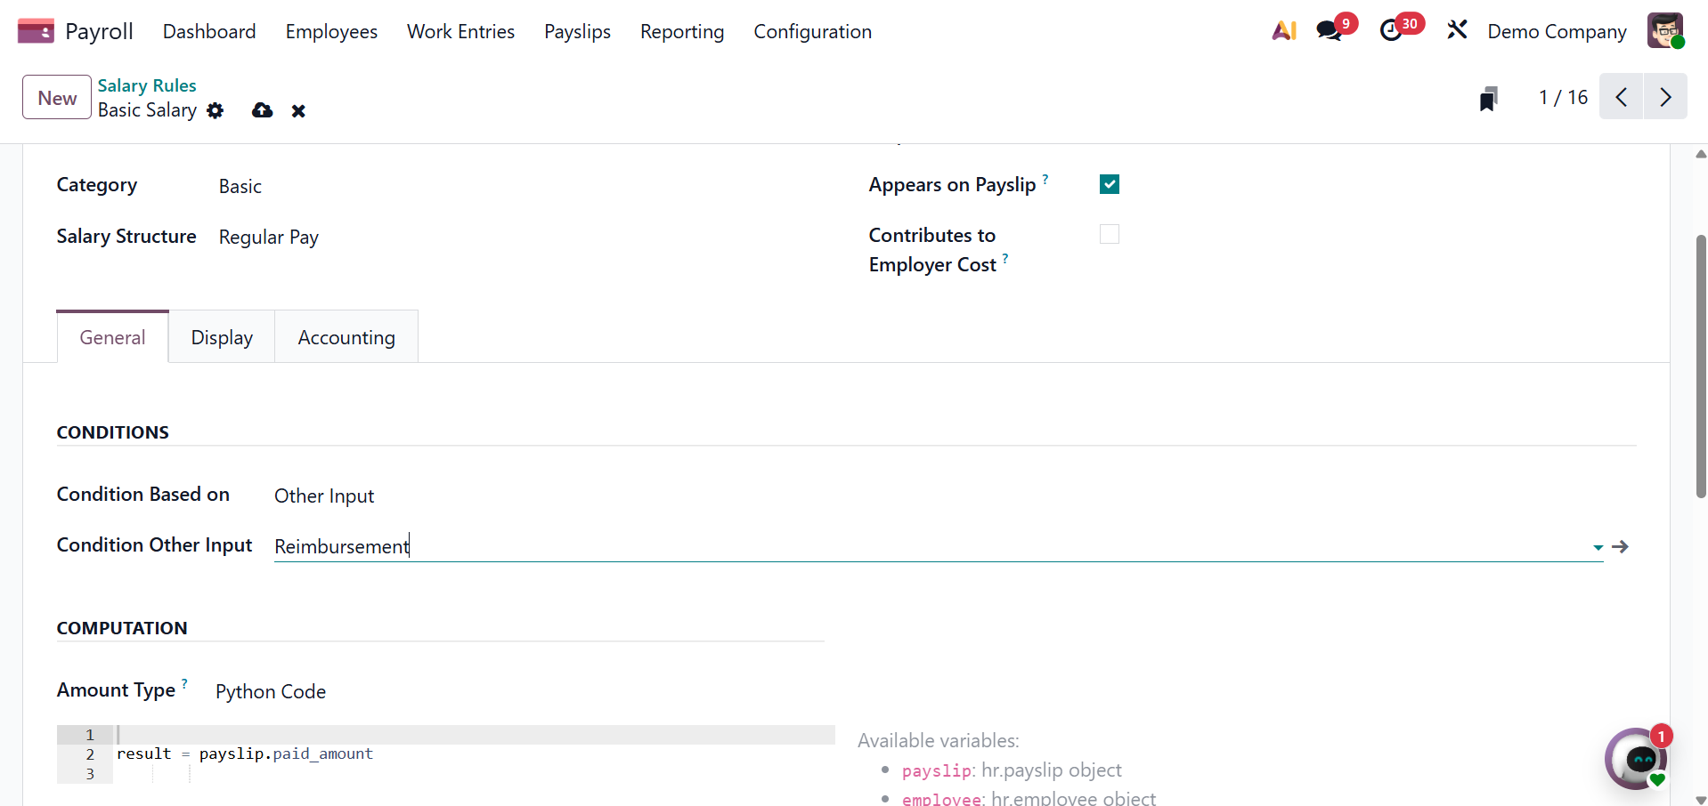The height and width of the screenshot is (806, 1708).
Task: Save record manually with cloud icon
Action: click(262, 110)
